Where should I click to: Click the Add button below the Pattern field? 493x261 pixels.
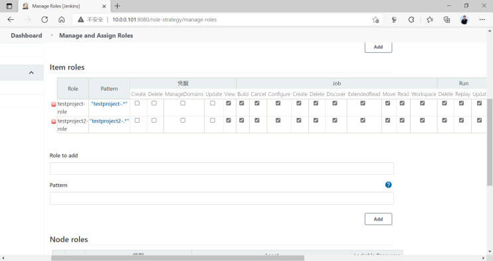tap(378, 219)
